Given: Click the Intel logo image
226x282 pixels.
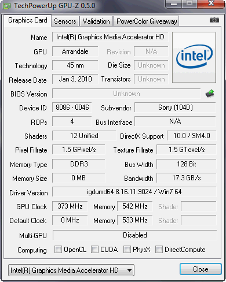Looking at the screenshot, I should point(194,57).
